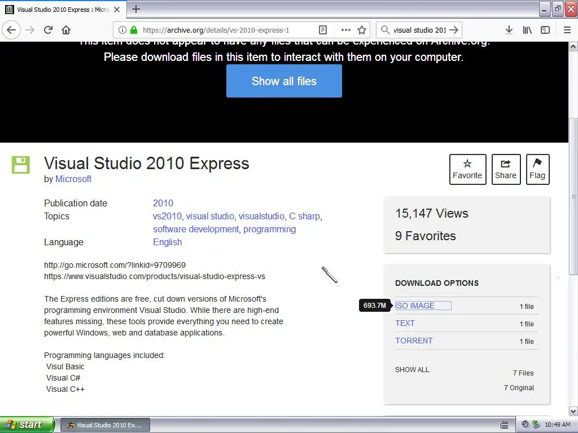The width and height of the screenshot is (578, 433).
Task: Close the Visual Studio 2010 Express tab
Action: pyautogui.click(x=117, y=10)
